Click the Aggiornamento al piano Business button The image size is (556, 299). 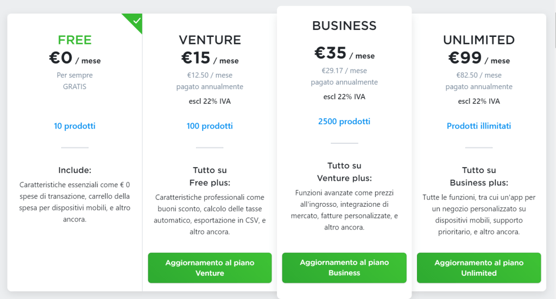click(x=344, y=268)
